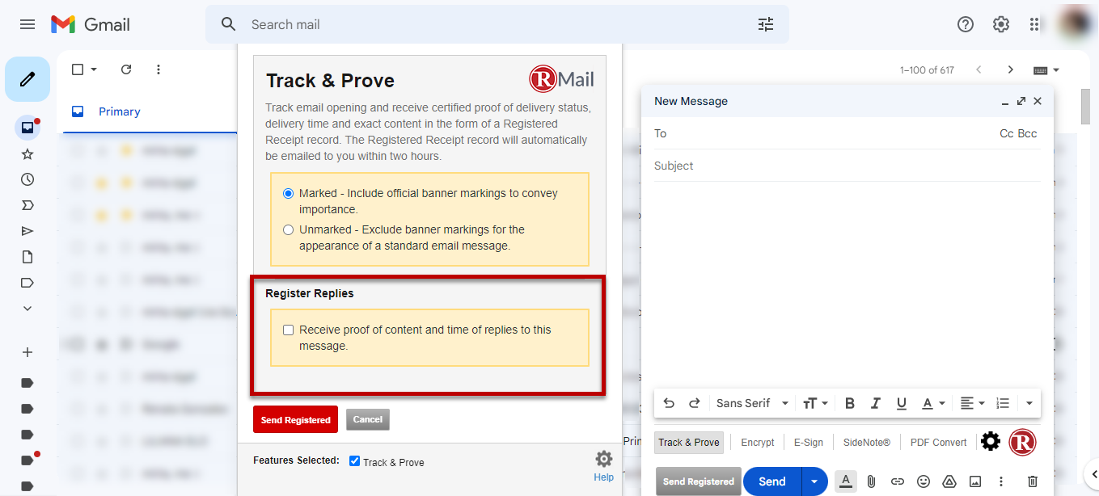Select Encrypt RMail tab
This screenshot has height=496, width=1099.
tap(758, 442)
